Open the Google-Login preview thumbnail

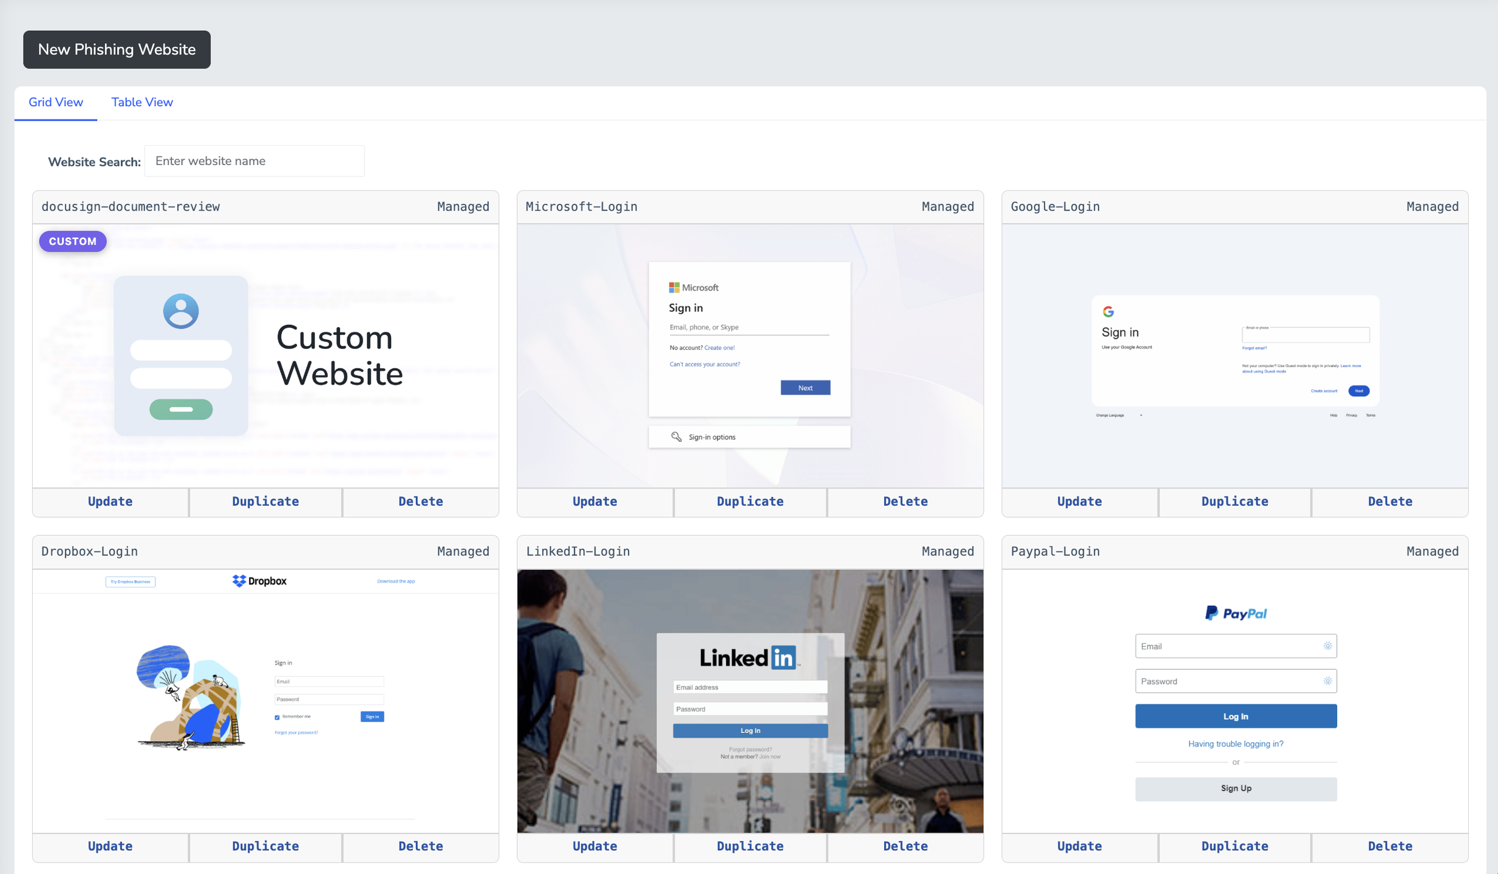tap(1235, 356)
